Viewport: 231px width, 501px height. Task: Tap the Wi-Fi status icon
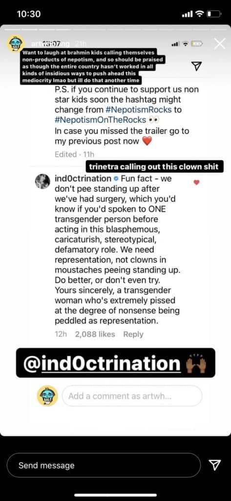point(199,14)
